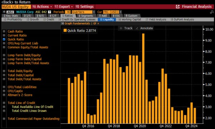Open the Segments tab

pos(86,16)
